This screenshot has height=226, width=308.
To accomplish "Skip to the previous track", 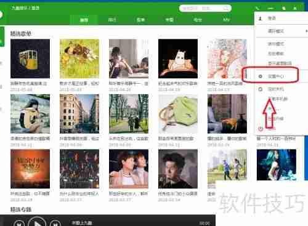I will pyautogui.click(x=19, y=224).
